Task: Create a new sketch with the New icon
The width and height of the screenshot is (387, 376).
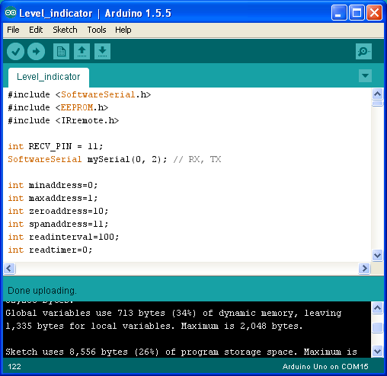Action: (x=61, y=52)
